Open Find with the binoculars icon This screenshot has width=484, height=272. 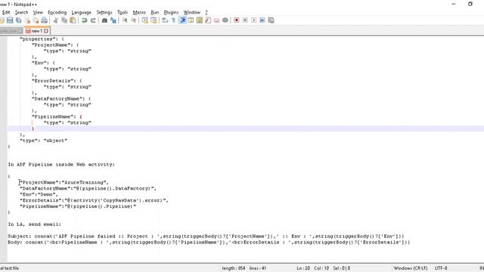[x=104, y=20]
